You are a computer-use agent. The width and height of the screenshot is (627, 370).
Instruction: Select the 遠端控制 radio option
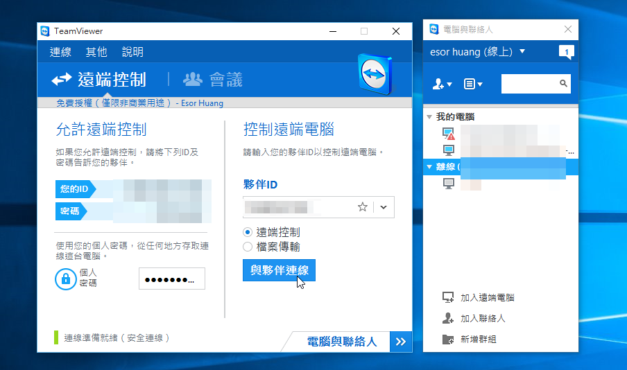point(248,232)
